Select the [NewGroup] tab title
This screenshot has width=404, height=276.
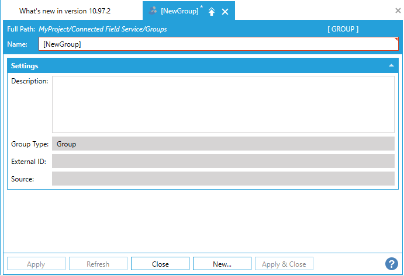click(x=179, y=11)
